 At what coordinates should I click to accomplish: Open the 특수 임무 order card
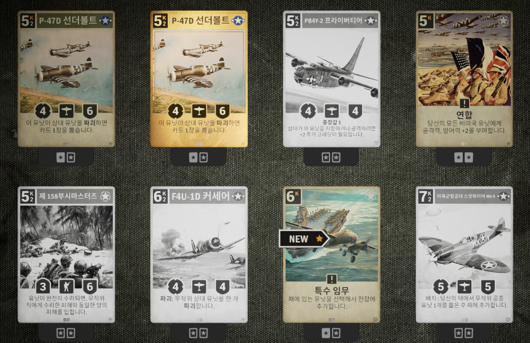[x=332, y=255]
